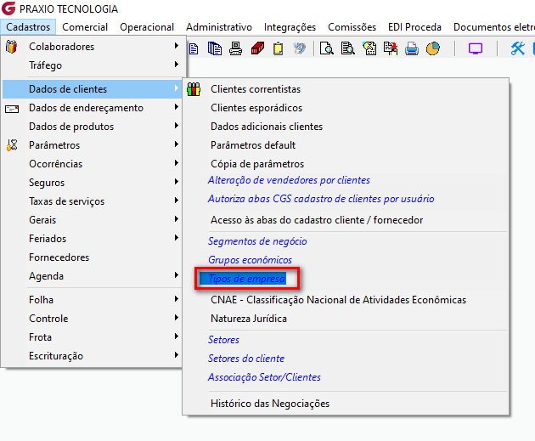Open the Administrativo menu
Image resolution: width=535 pixels, height=441 pixels.
(x=219, y=27)
